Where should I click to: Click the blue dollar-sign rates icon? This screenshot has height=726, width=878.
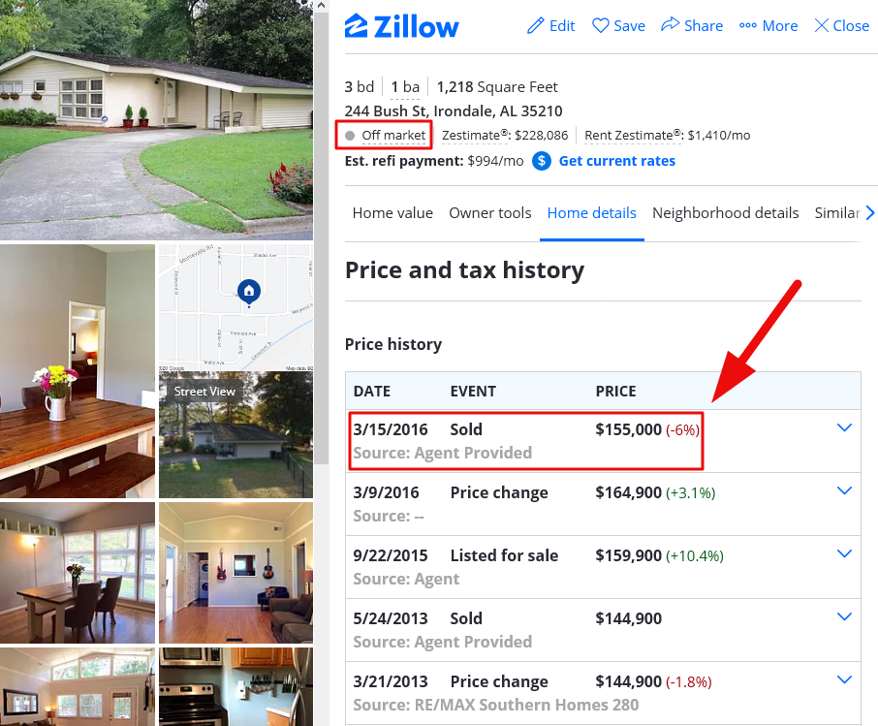(x=541, y=160)
